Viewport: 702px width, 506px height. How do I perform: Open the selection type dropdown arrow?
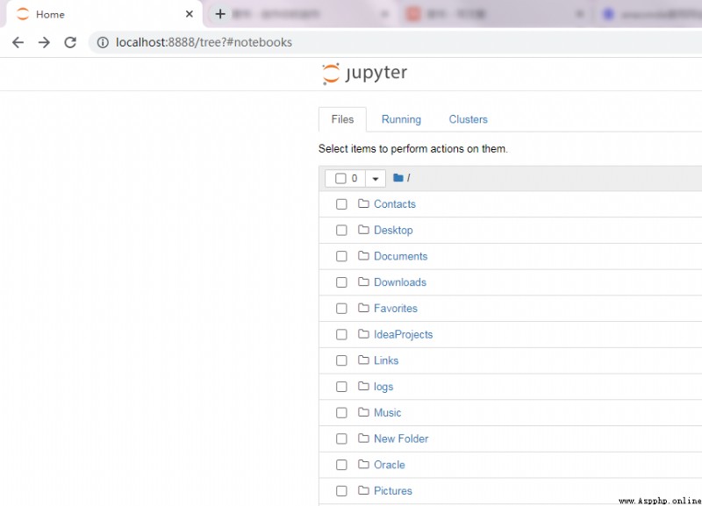click(x=376, y=179)
